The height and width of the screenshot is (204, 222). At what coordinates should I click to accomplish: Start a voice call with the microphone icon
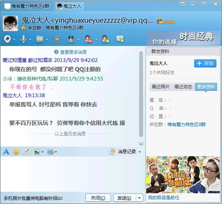coord(23,39)
